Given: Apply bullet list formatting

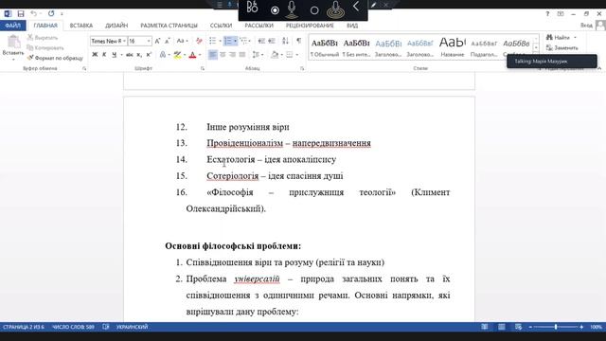Looking at the screenshot, I should pos(212,41).
